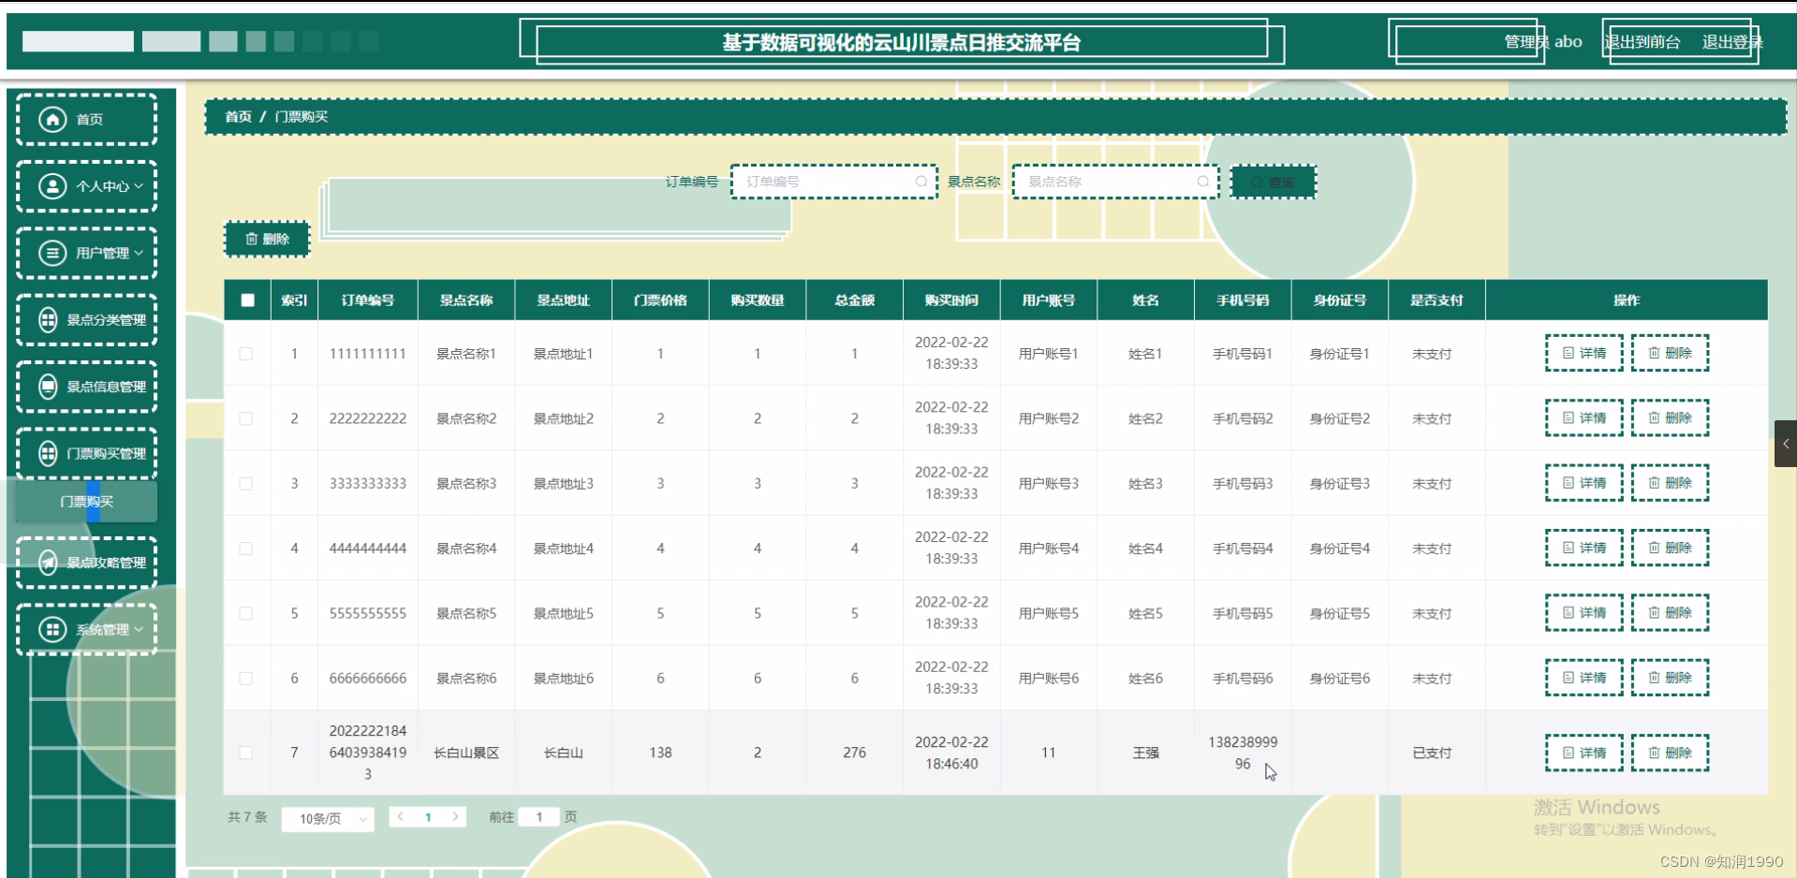
Task: Open 详情 for order 1111111111
Action: pos(1583,354)
